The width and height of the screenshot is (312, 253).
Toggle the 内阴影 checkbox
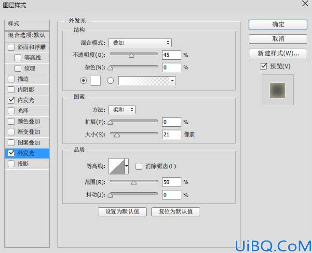(x=11, y=90)
